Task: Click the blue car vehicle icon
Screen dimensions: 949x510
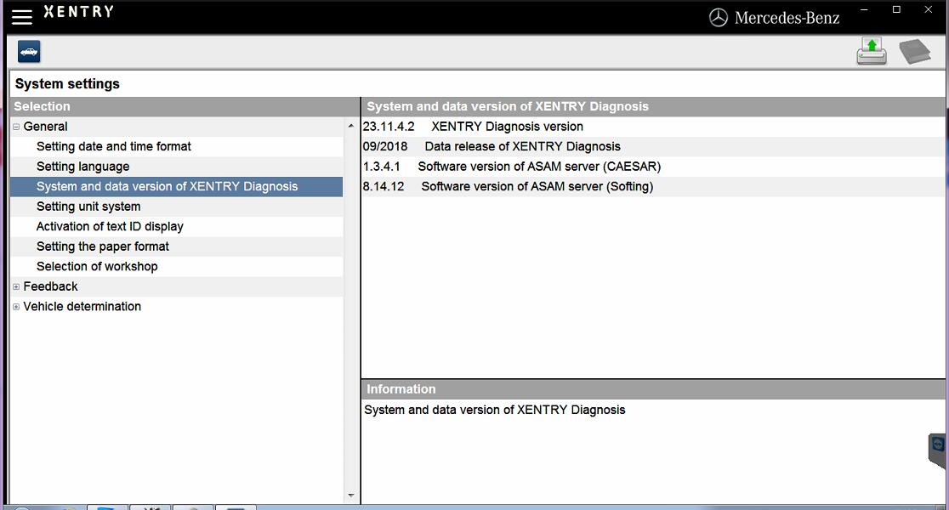Action: coord(29,52)
